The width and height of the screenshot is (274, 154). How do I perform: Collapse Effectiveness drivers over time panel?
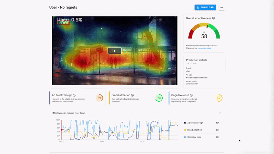point(220,113)
